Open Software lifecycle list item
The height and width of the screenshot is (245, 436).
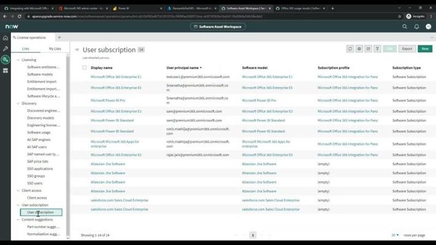coord(44,96)
